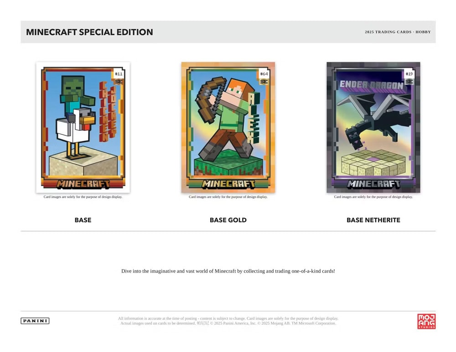Click the copyright disclaimer footer text
The height and width of the screenshot is (352, 456).
point(228,321)
